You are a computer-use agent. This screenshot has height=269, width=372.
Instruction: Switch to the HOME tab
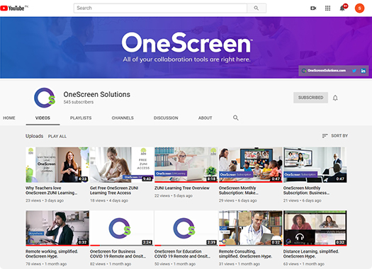coord(9,118)
